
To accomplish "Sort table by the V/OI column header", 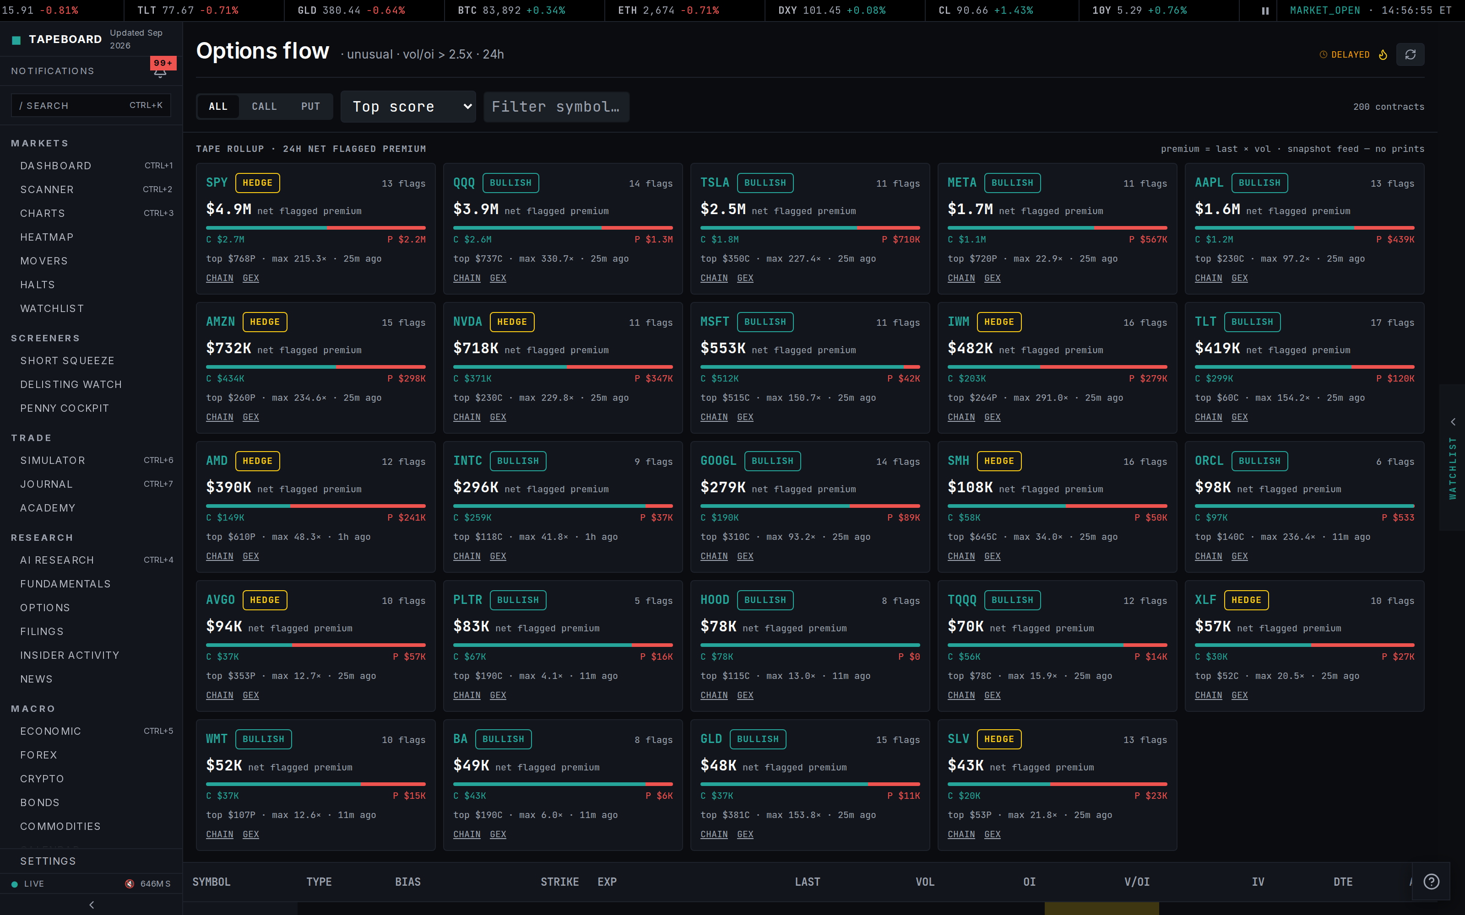I will point(1136,883).
